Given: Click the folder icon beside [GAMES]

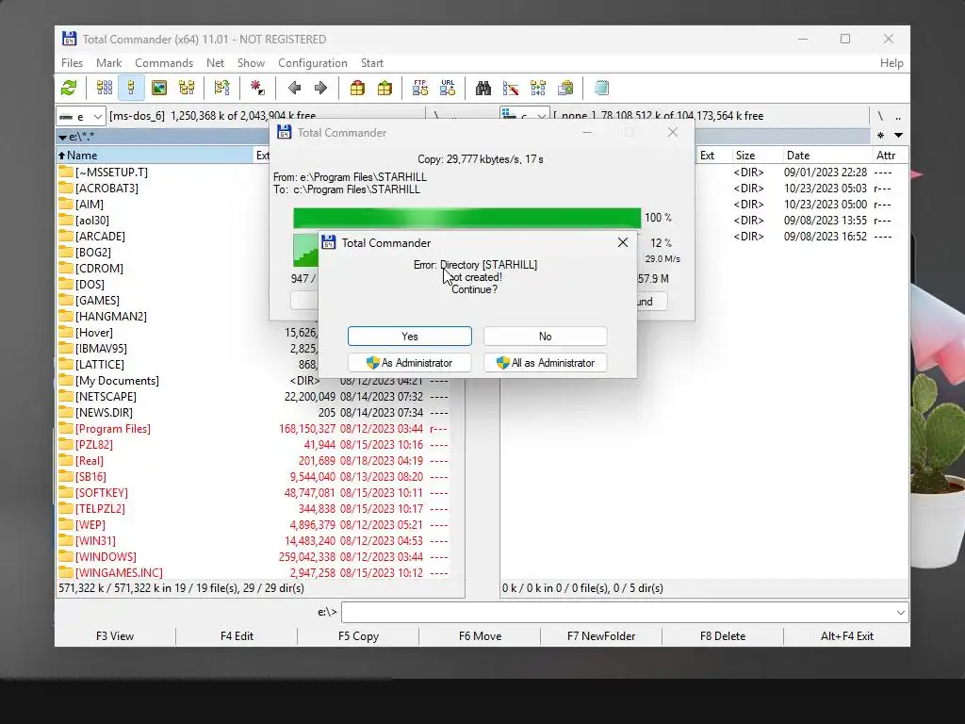Looking at the screenshot, I should pos(66,300).
